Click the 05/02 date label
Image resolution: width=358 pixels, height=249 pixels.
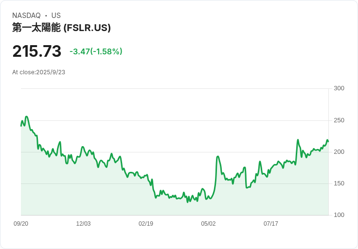click(208, 224)
